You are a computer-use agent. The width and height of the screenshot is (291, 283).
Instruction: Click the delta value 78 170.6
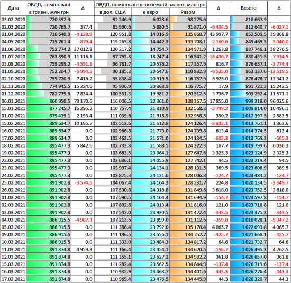[83, 101]
